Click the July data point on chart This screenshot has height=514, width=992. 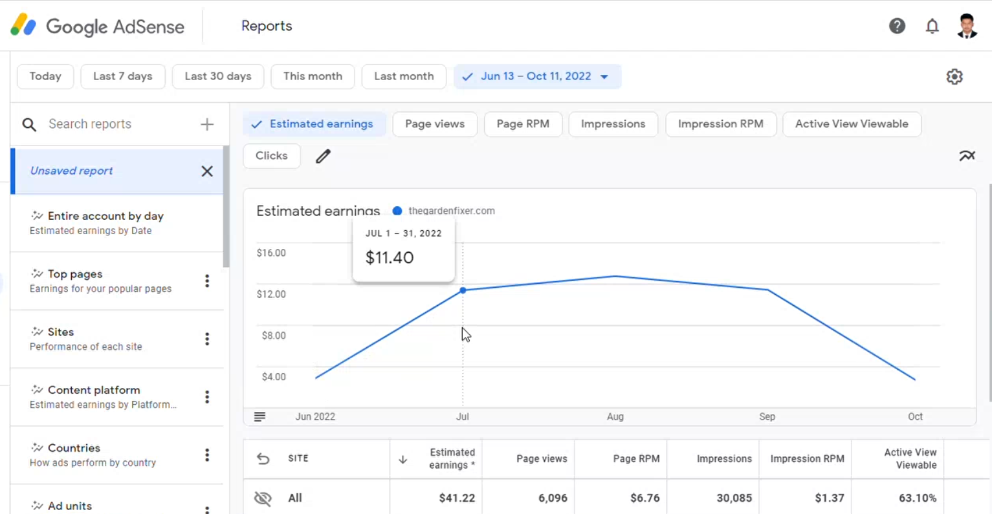463,290
